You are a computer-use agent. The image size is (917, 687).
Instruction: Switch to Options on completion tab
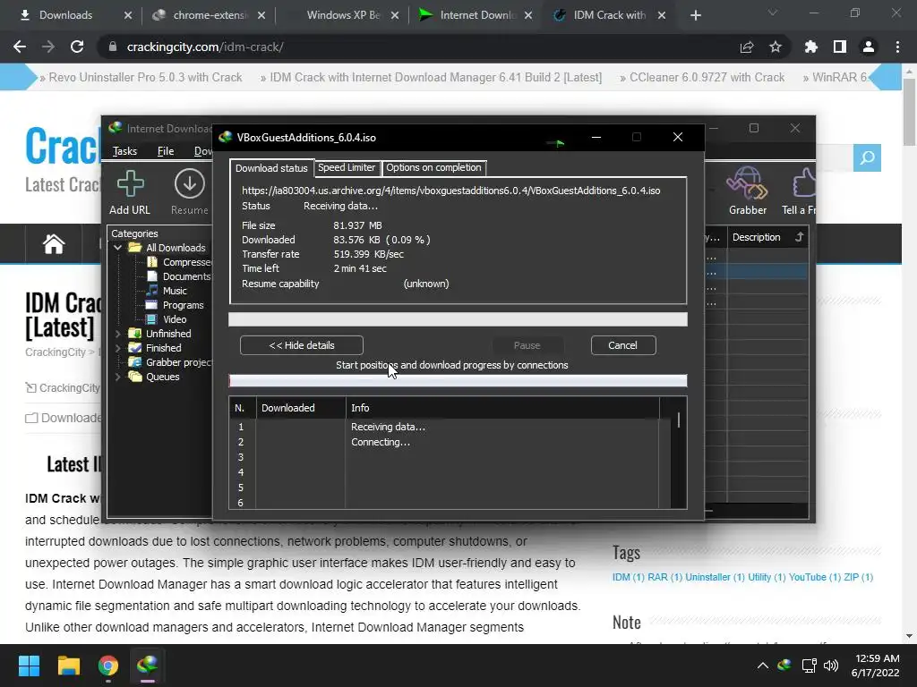point(433,167)
